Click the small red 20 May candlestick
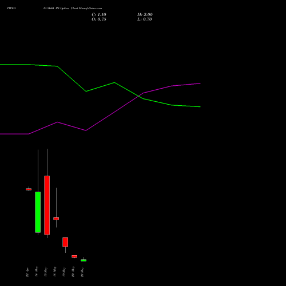 coord(74,256)
